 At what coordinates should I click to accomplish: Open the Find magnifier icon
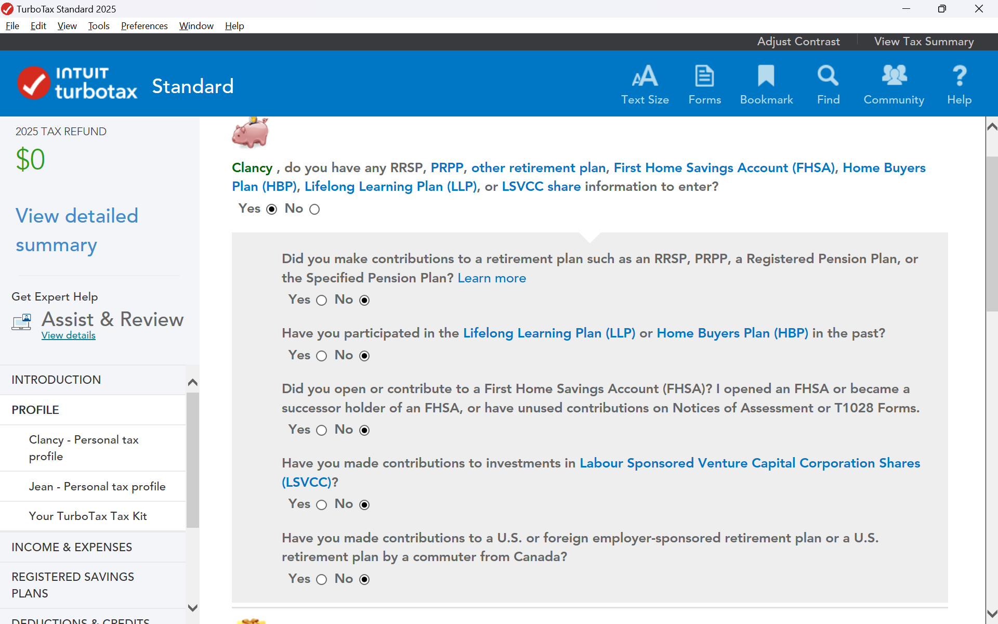click(828, 76)
